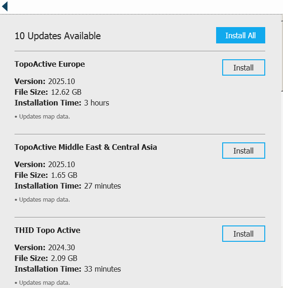This screenshot has width=283, height=288.
Task: Select the THID Topo Active title
Action: (x=47, y=230)
